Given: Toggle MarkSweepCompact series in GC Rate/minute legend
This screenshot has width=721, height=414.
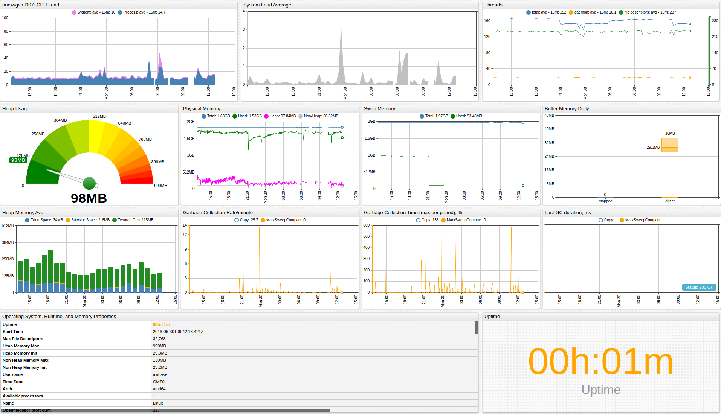Looking at the screenshot, I should point(283,220).
